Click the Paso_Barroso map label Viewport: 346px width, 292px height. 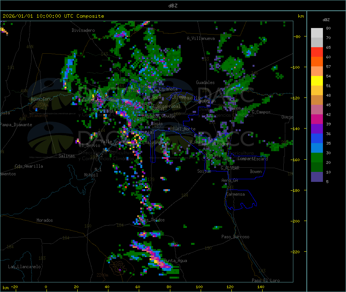point(235,237)
